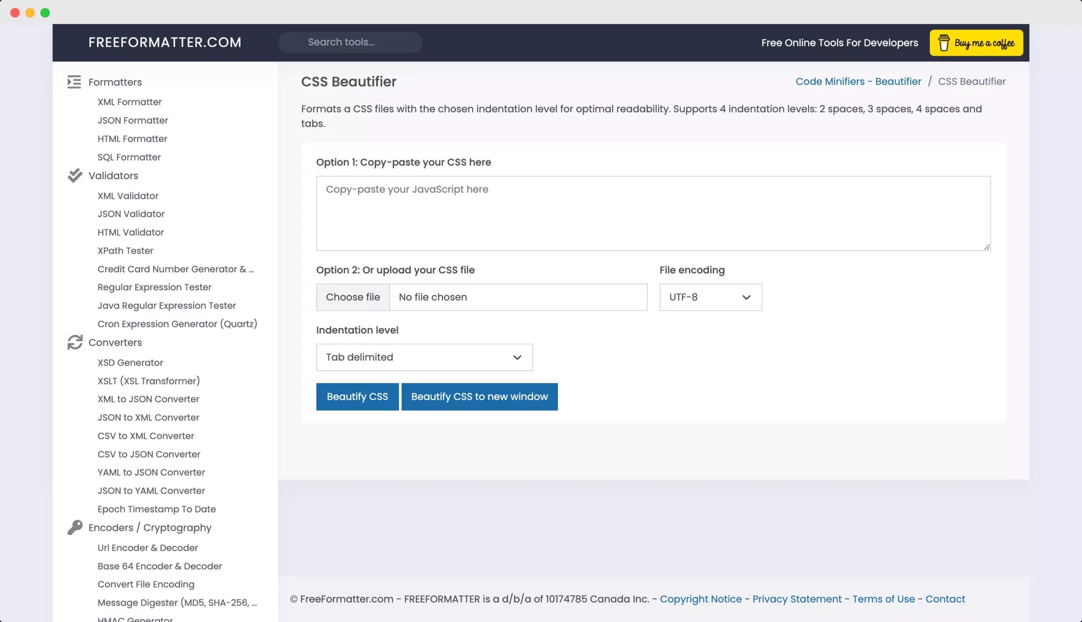Click inside the CSS paste textarea
Viewport: 1082px width, 622px height.
(653, 213)
